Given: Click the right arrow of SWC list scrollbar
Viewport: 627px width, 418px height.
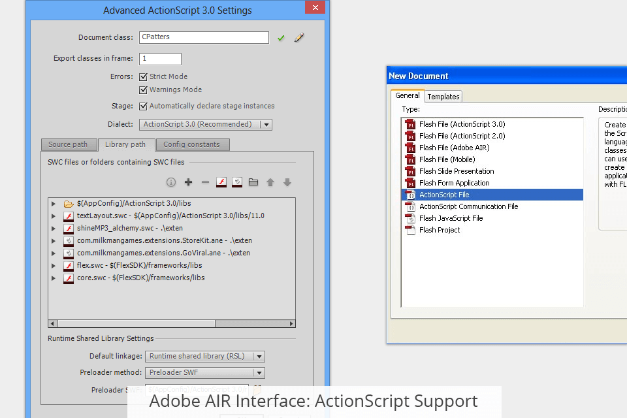Looking at the screenshot, I should pyautogui.click(x=291, y=323).
